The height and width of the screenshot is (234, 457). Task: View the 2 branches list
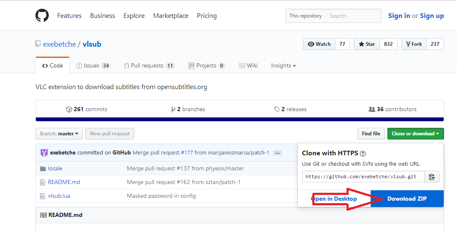pyautogui.click(x=188, y=110)
